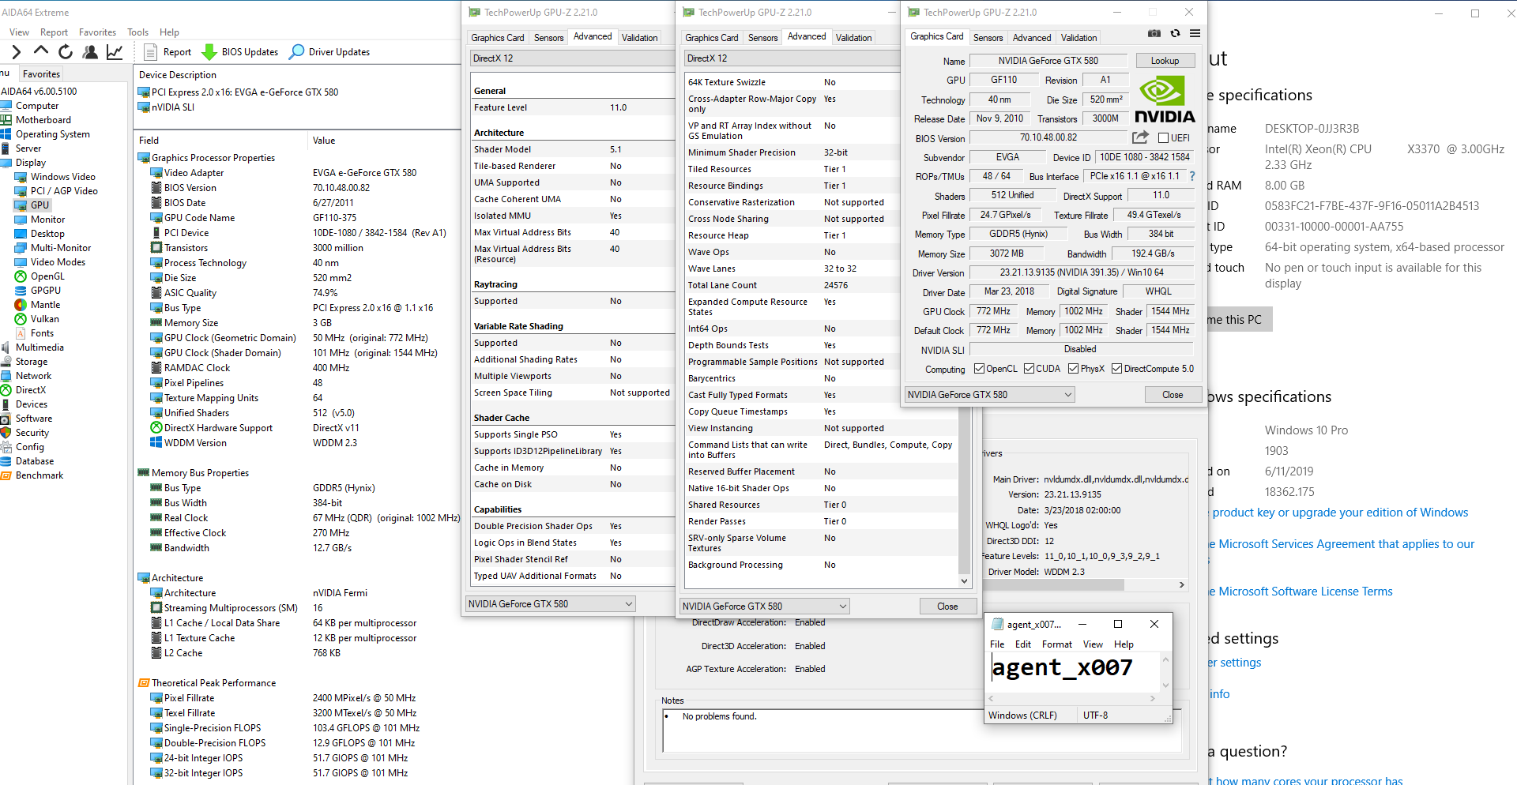Open GPU selector dropdown in leftmost GPU-Z window

pyautogui.click(x=551, y=604)
